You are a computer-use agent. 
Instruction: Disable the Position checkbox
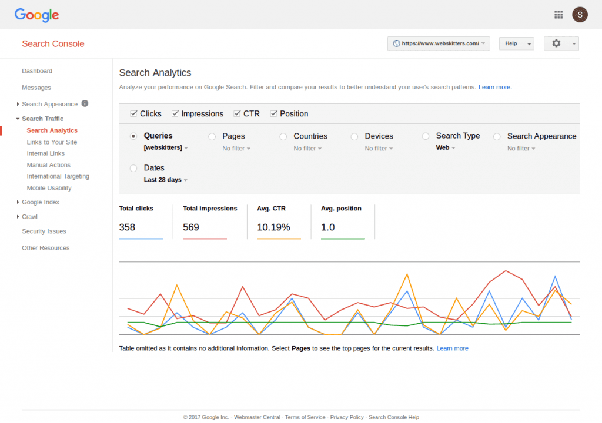(274, 113)
